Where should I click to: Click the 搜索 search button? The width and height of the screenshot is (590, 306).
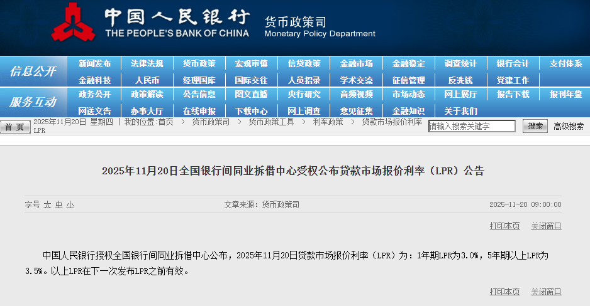(535, 127)
